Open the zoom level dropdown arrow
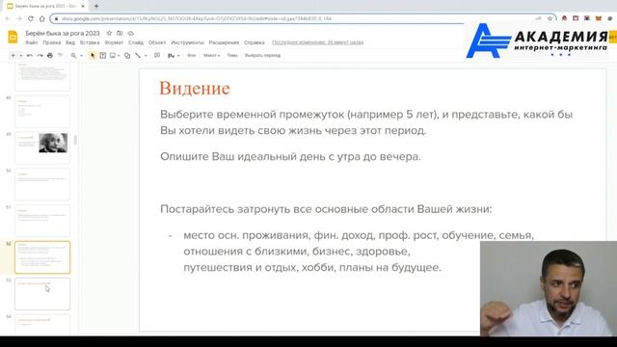Image resolution: width=617 pixels, height=347 pixels. 81,56
